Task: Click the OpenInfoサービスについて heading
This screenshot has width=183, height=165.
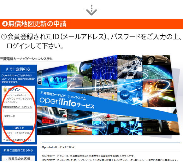Action: coord(58,147)
